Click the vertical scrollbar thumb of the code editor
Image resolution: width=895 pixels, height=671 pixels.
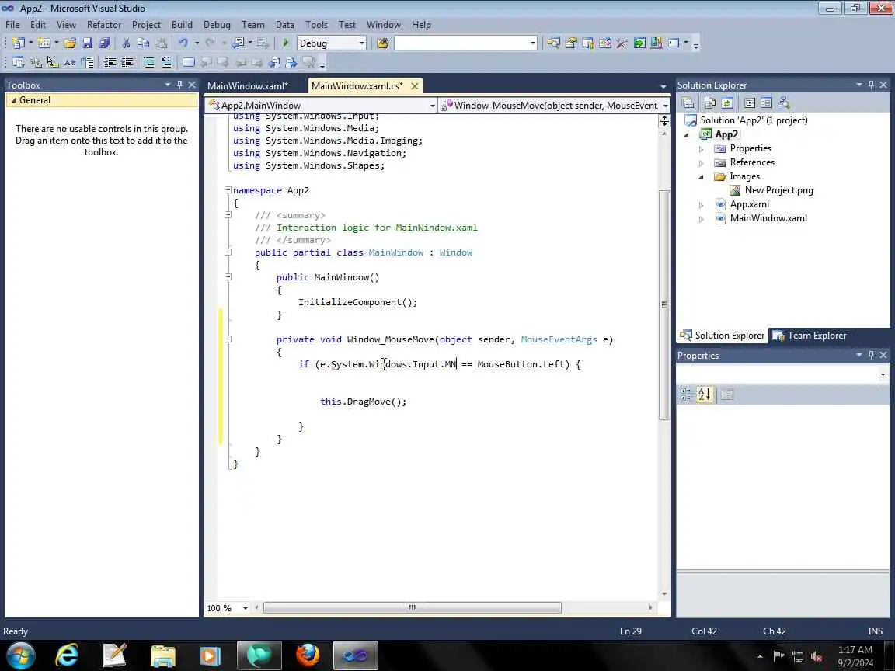click(x=663, y=304)
